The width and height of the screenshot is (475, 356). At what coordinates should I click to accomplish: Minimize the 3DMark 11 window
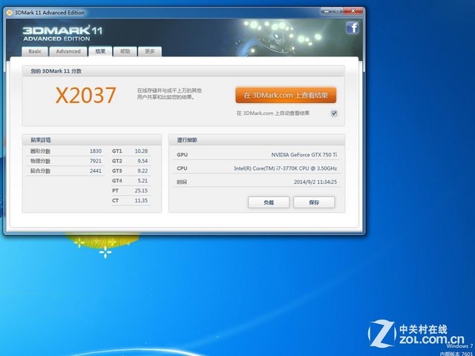click(327, 11)
